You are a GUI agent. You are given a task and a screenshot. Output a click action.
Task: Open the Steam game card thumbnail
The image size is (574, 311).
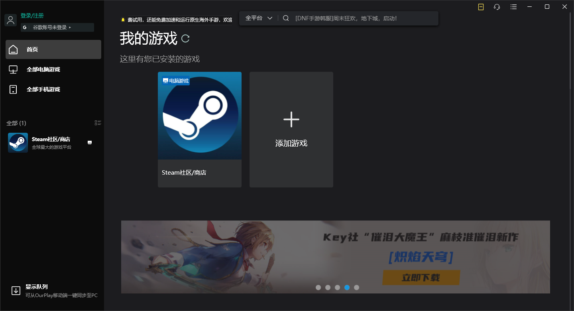pyautogui.click(x=200, y=116)
